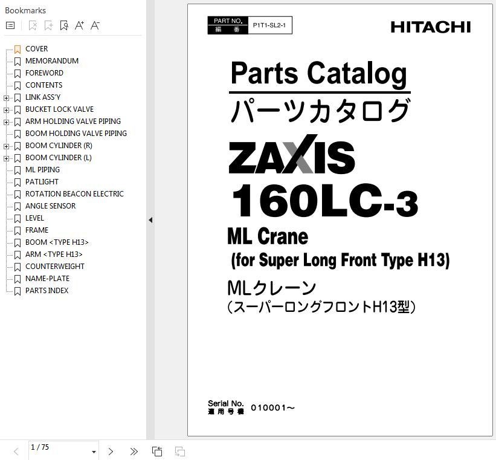
Task: Open the ARM <TYPE H13> bookmark
Action: tap(54, 254)
